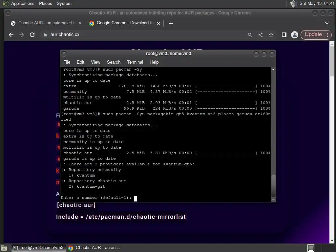Screen dimensions: 336x252
Task: Click the Chrome forward arrow
Action: pos(22,35)
